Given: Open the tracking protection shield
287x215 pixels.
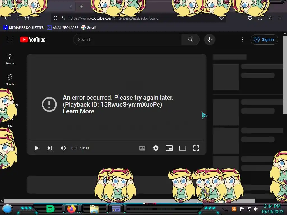Looking at the screenshot, I should 55,18.
